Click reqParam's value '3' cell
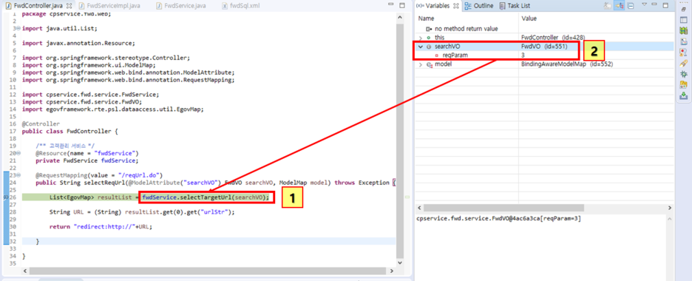Viewport: 692px width, 281px height. 523,55
